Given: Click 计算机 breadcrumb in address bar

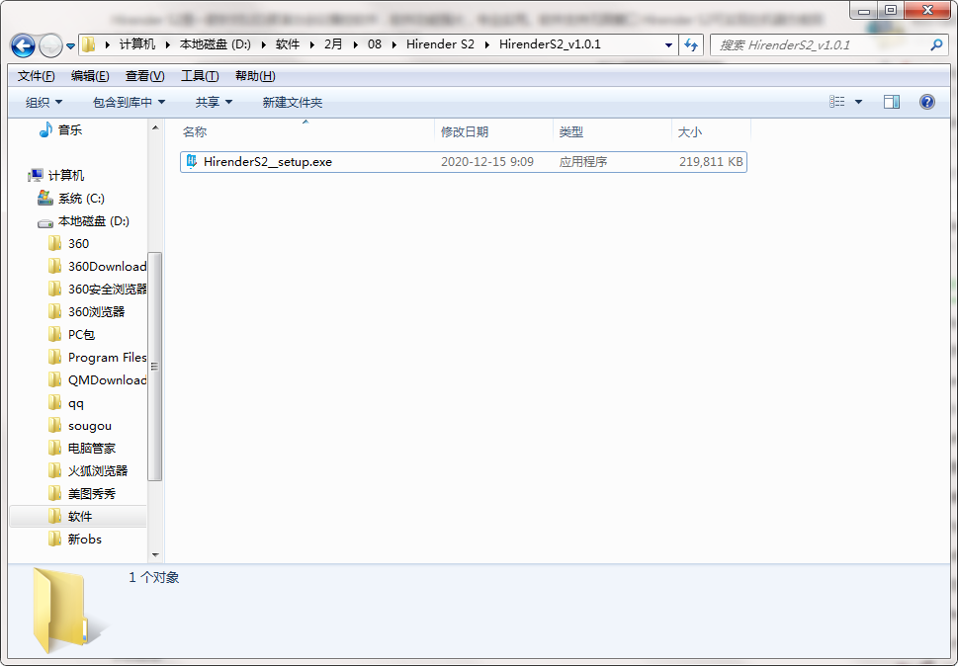Looking at the screenshot, I should tap(136, 44).
